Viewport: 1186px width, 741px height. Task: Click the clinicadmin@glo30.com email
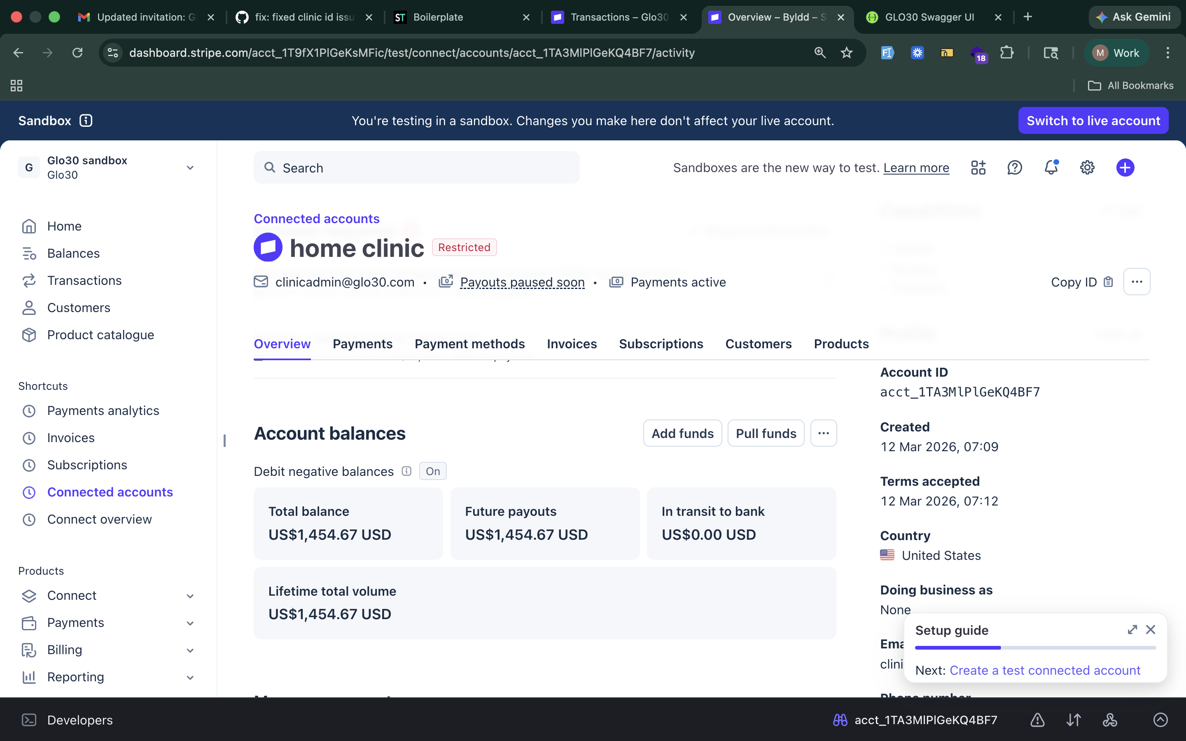tap(345, 282)
